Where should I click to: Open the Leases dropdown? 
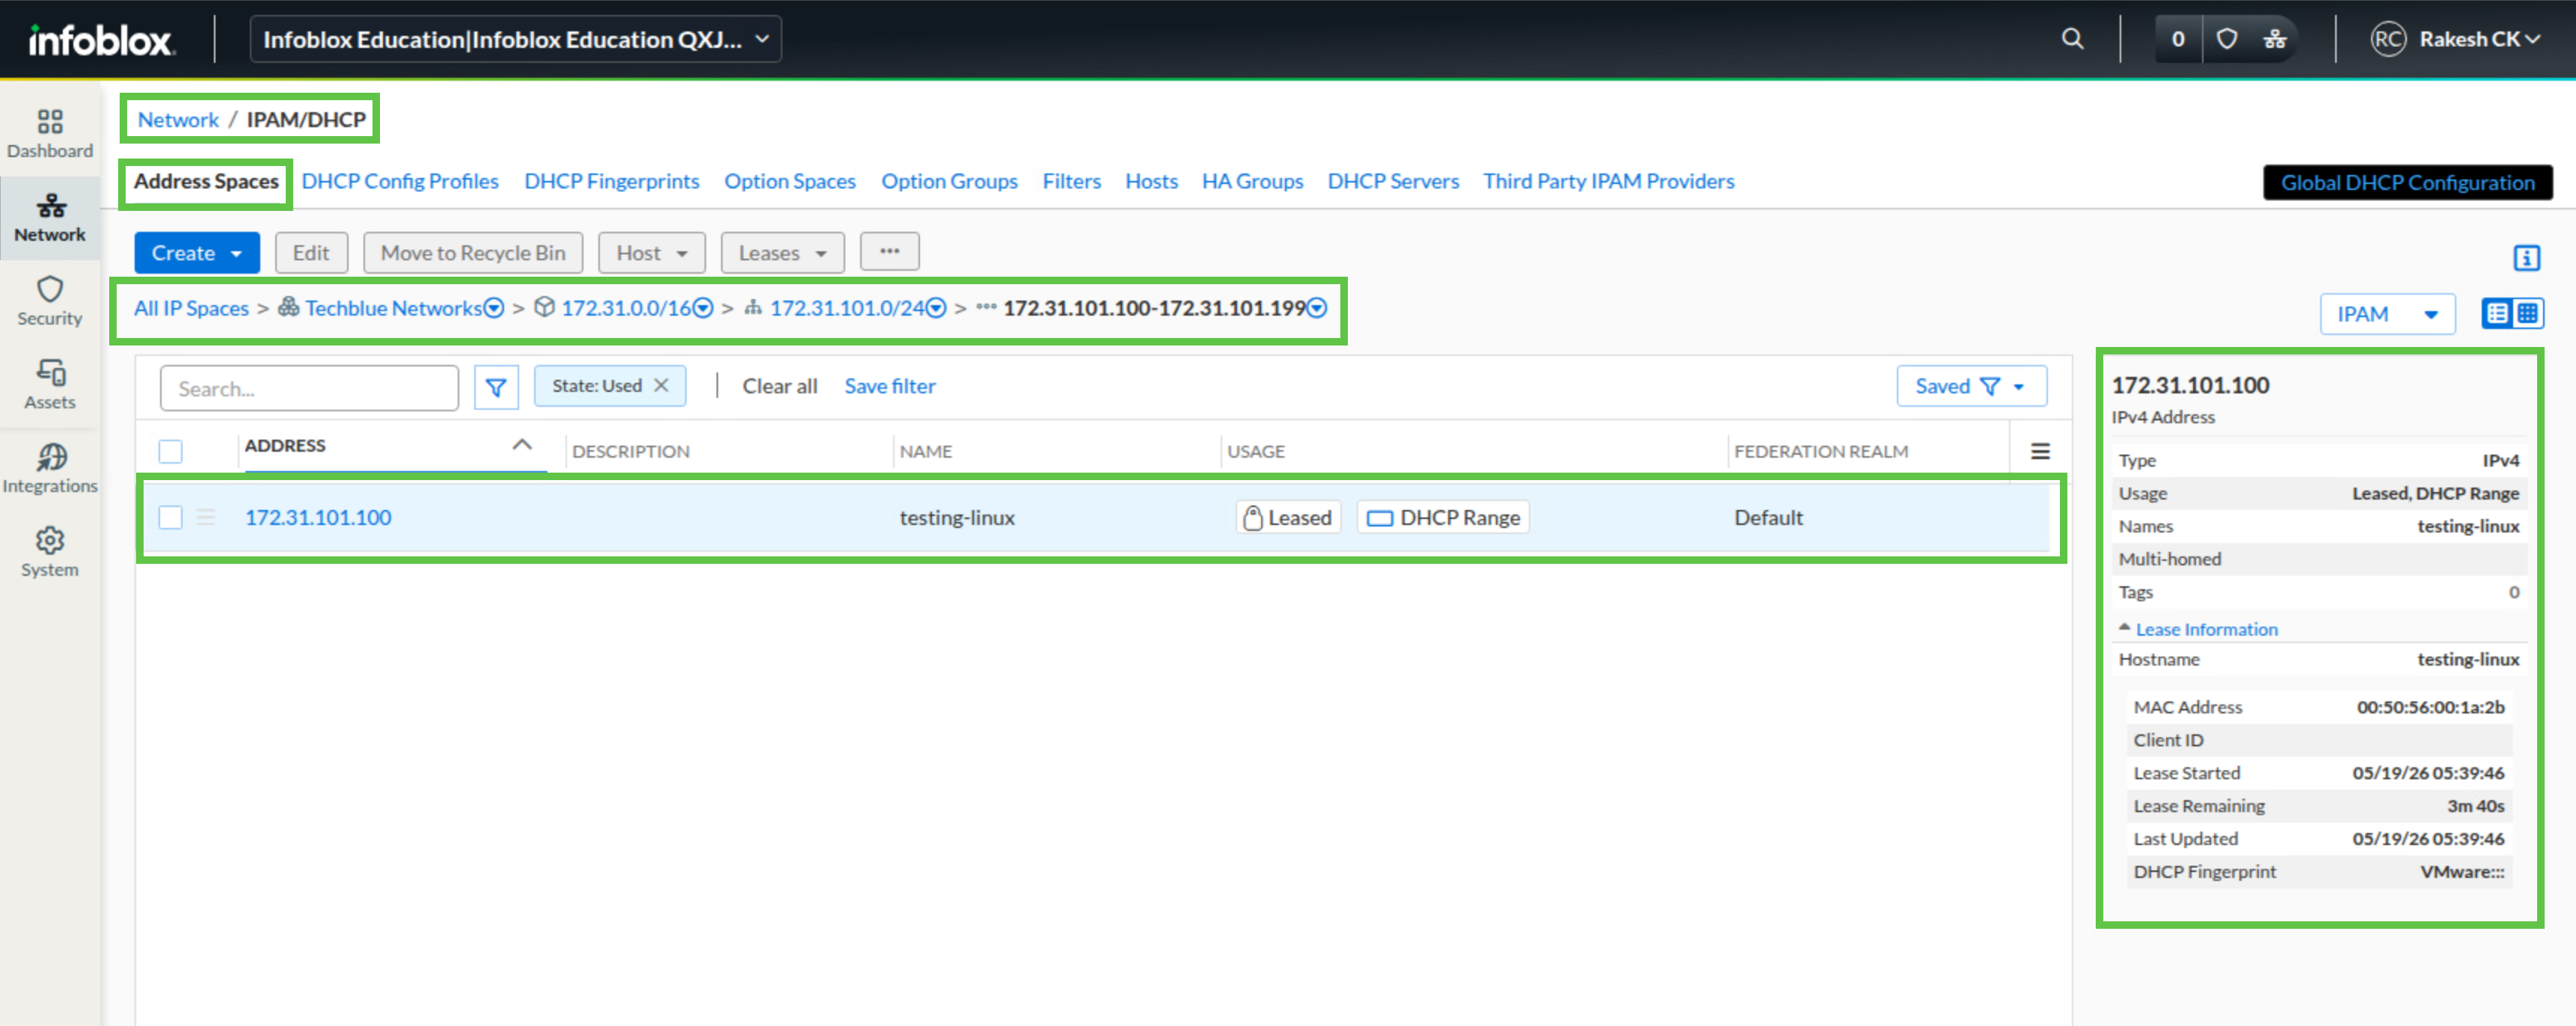coord(782,253)
